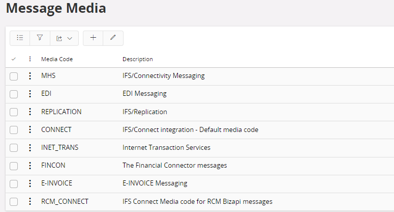Tick the checkbox for INET_TRANS row
This screenshot has height=212, width=394.
pos(14,148)
